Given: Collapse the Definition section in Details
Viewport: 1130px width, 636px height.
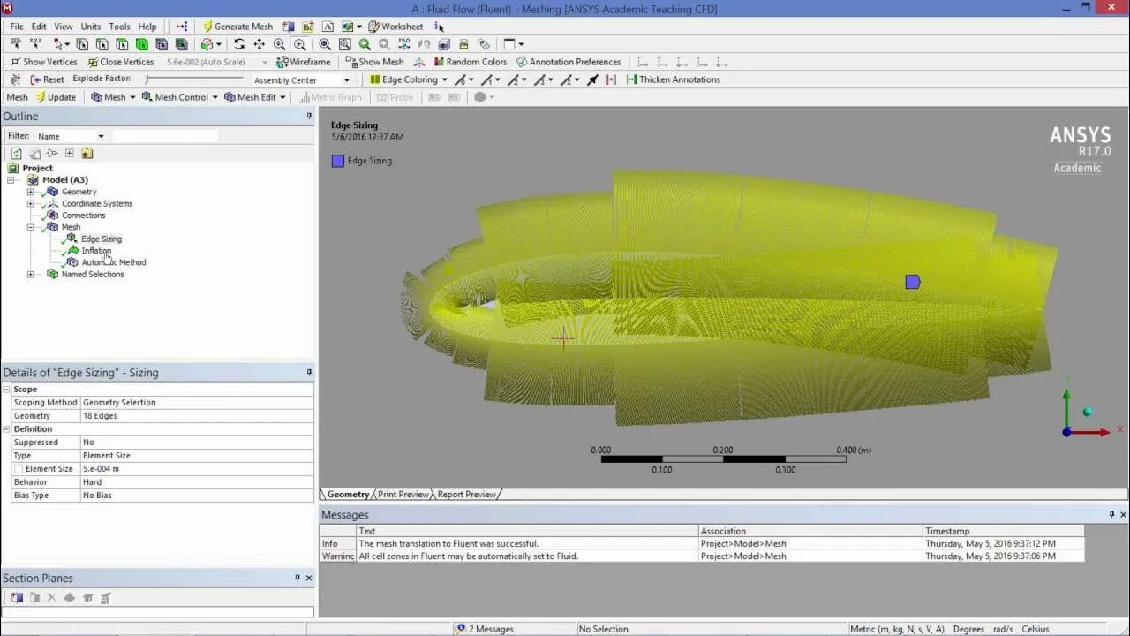Looking at the screenshot, I should [x=6, y=428].
